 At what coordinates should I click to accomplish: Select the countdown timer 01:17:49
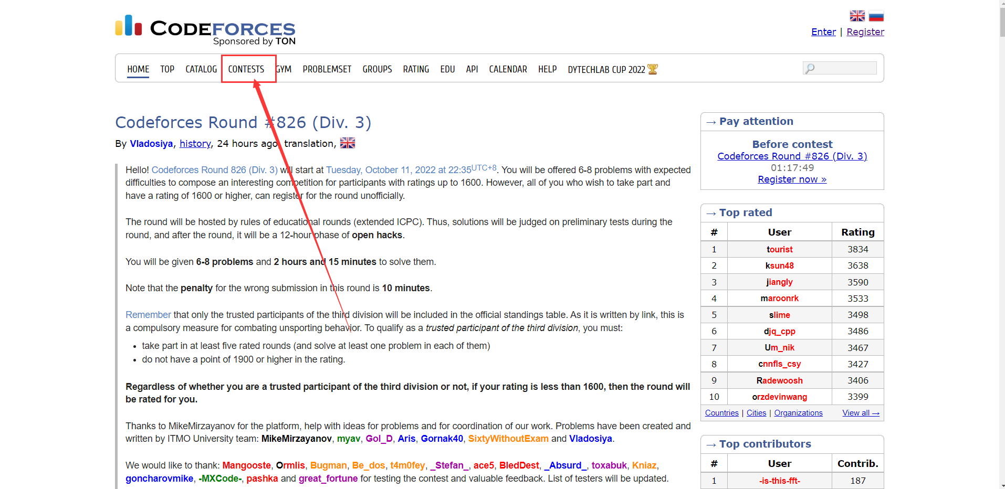click(792, 167)
